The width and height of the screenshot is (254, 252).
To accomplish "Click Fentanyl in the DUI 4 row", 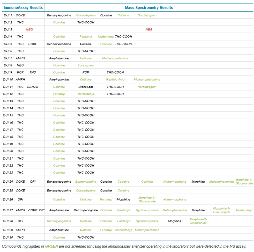I will click(86, 37).
